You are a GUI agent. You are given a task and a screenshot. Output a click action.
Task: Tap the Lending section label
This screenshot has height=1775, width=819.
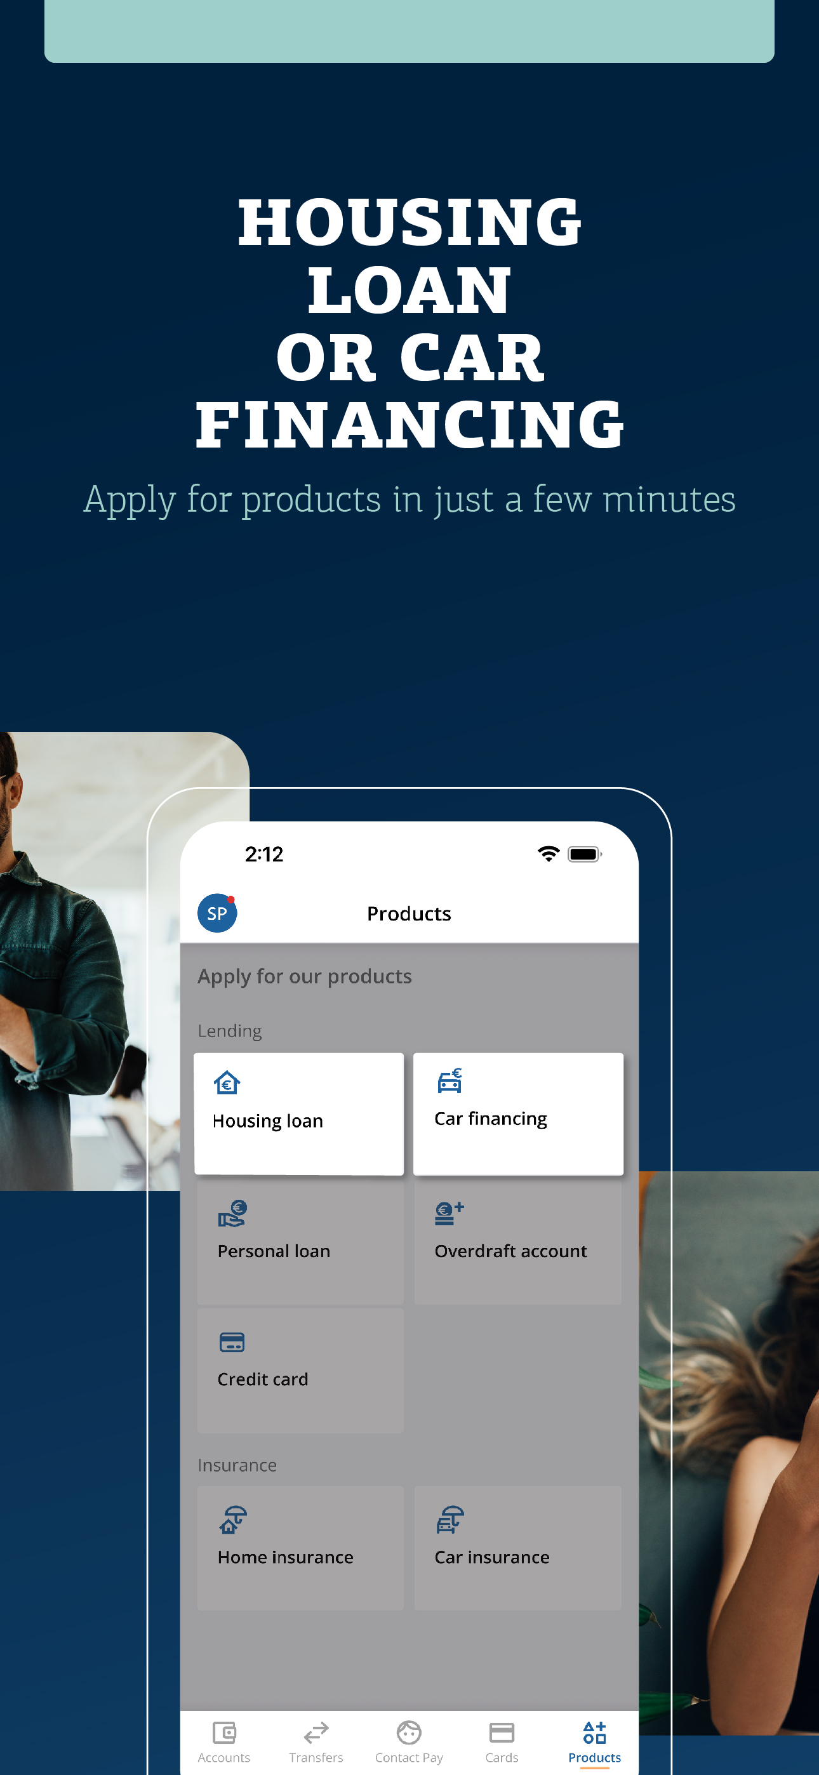click(x=230, y=1031)
